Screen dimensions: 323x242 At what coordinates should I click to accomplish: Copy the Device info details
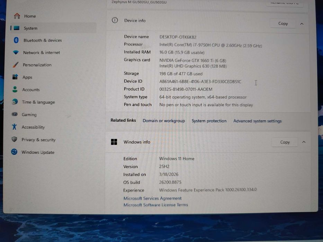click(x=283, y=24)
